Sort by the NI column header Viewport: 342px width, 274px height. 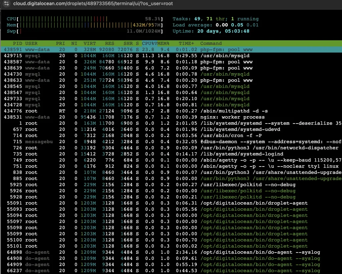[x=74, y=43]
